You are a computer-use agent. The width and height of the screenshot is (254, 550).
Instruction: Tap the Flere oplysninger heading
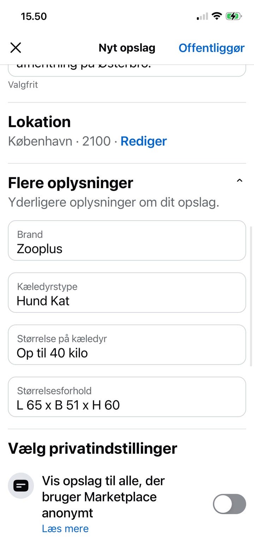click(x=71, y=183)
